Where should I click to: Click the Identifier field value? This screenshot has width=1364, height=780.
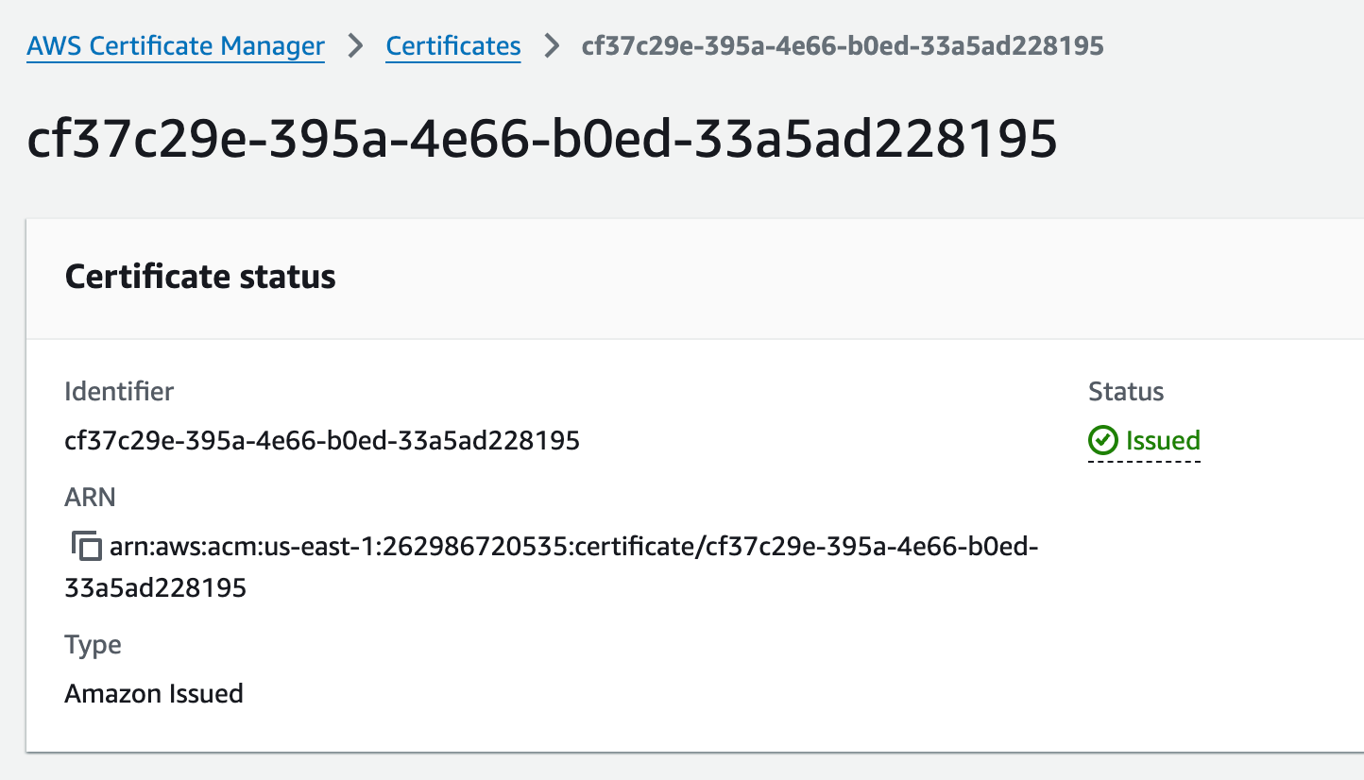322,440
